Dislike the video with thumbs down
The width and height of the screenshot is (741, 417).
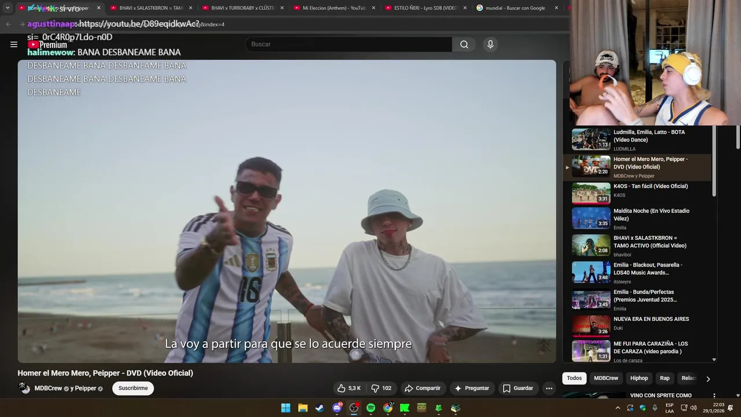coord(381,388)
